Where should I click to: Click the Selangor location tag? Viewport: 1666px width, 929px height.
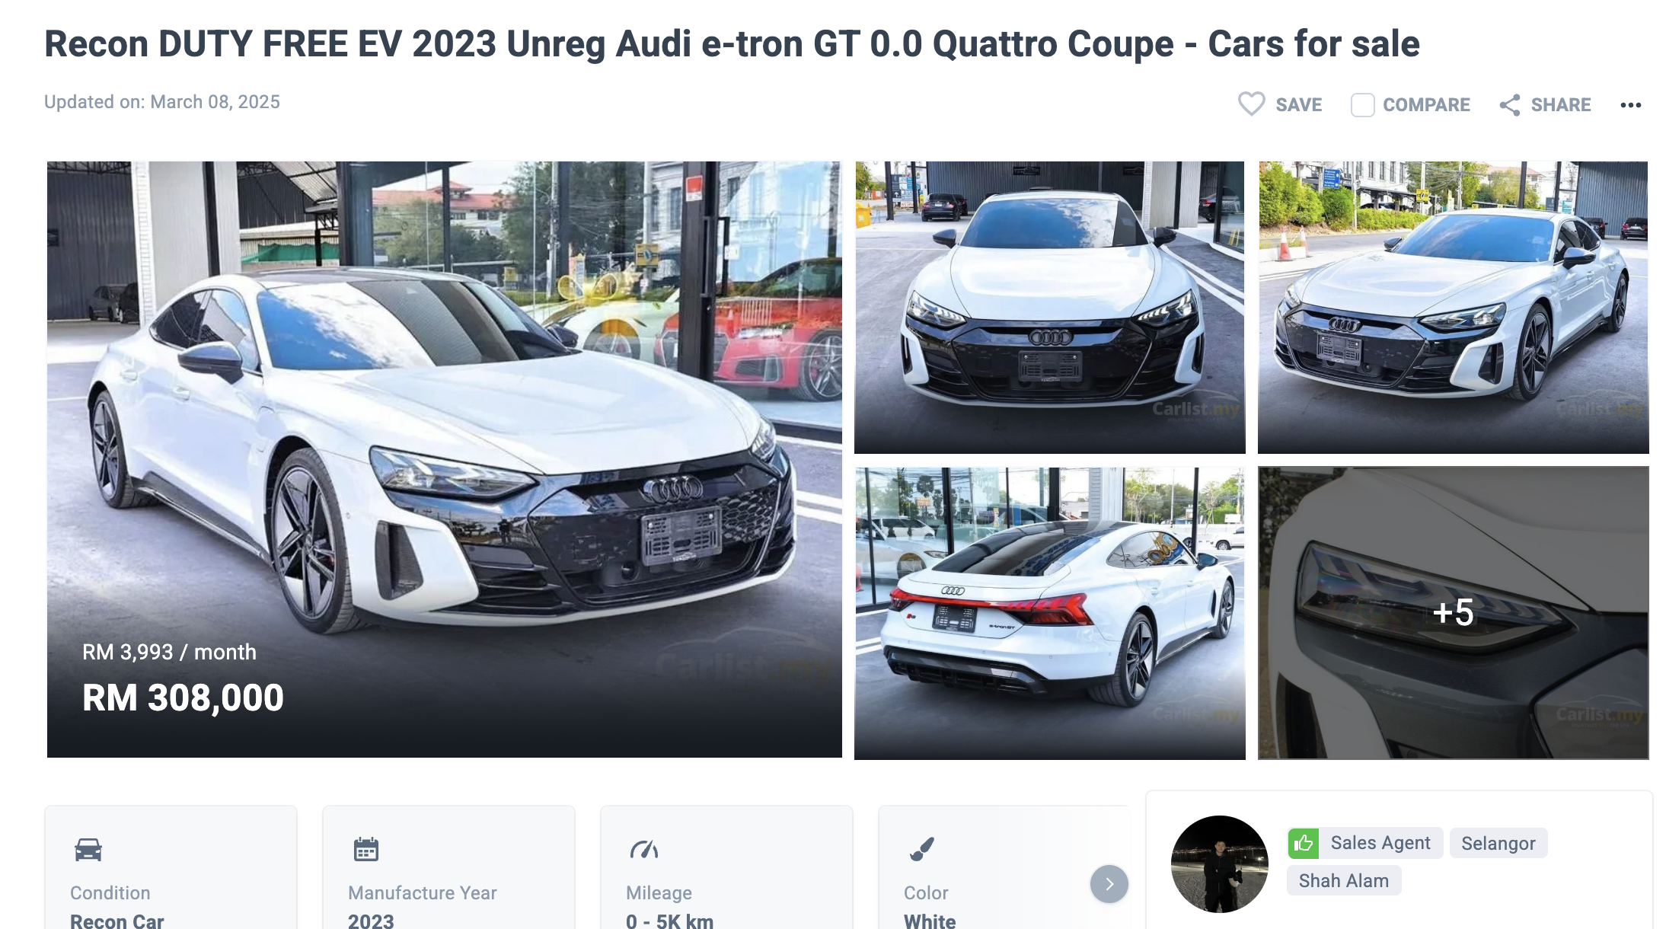[1498, 843]
